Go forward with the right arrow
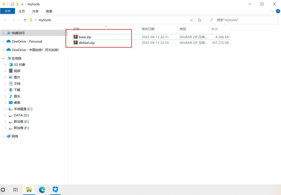 click(x=13, y=20)
